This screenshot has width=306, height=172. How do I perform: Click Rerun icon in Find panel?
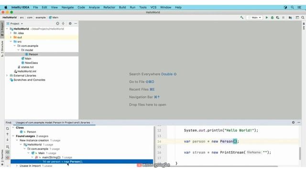pyautogui.click(x=8, y=129)
